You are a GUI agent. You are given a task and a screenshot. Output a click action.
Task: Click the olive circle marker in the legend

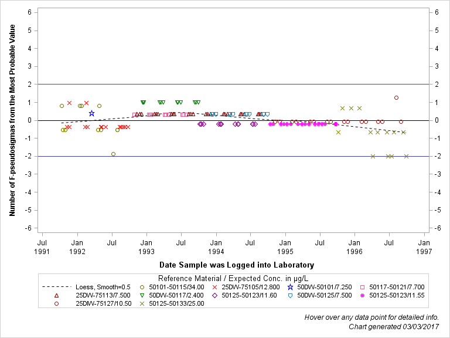tap(142, 287)
